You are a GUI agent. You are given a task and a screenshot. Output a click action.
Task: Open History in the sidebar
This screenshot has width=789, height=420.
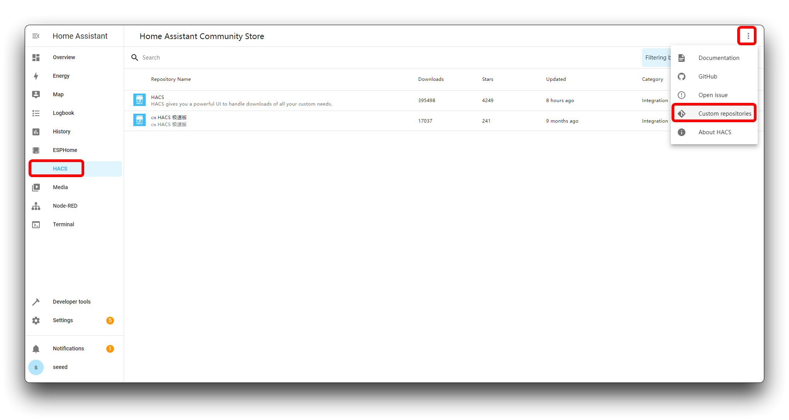[75, 131]
